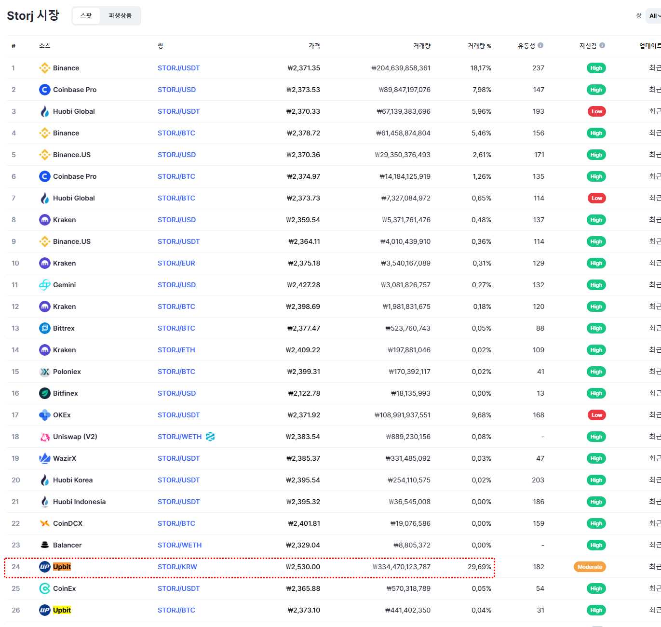This screenshot has height=627, width=661.
Task: Click the Coinbase Pro logo in row 2
Action: pyautogui.click(x=45, y=90)
